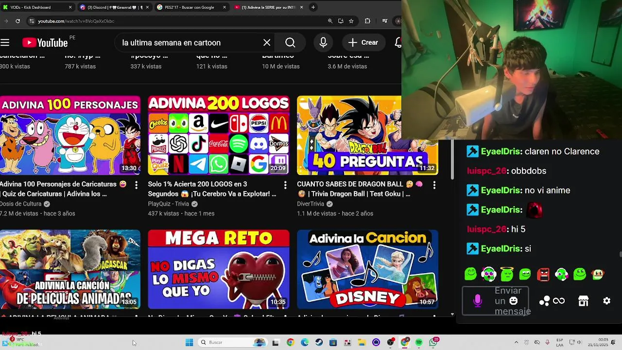
Task: Open a new browser tab
Action: (x=313, y=7)
